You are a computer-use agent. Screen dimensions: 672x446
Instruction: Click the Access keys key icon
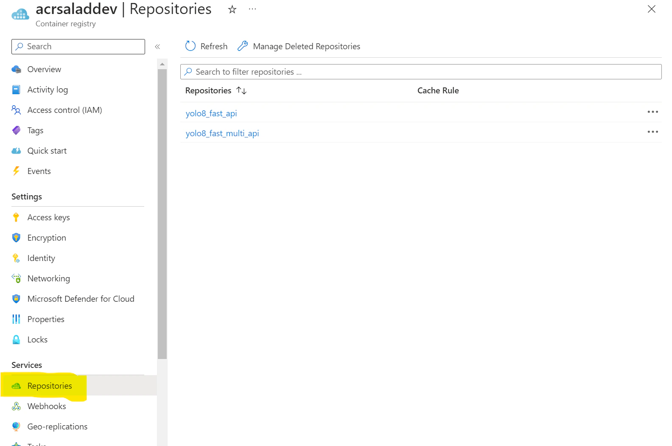point(16,217)
